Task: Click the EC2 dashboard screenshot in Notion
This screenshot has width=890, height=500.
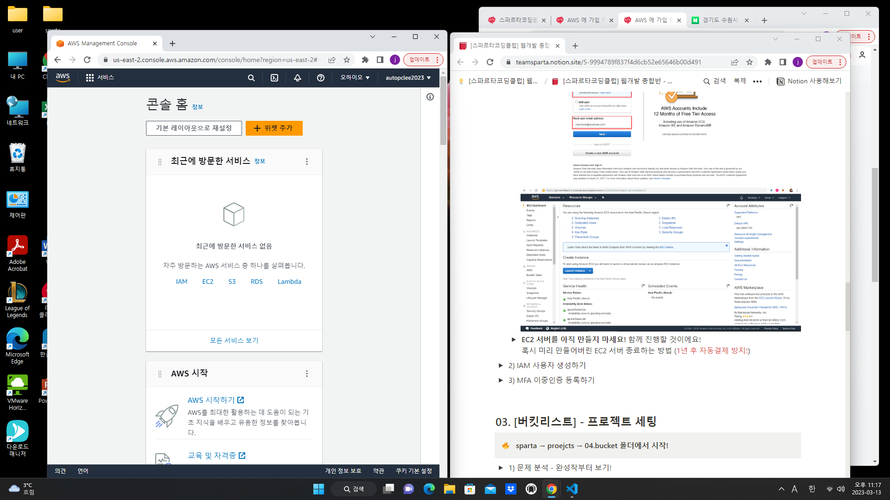Action: click(x=661, y=259)
